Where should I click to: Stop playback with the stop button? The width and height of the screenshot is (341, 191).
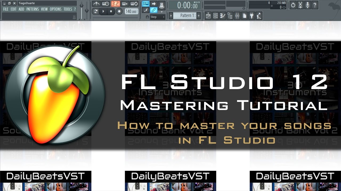111,11
